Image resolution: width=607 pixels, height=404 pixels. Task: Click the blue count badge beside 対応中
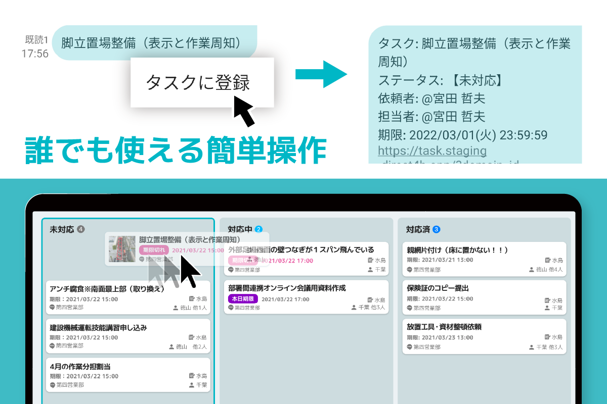259,229
